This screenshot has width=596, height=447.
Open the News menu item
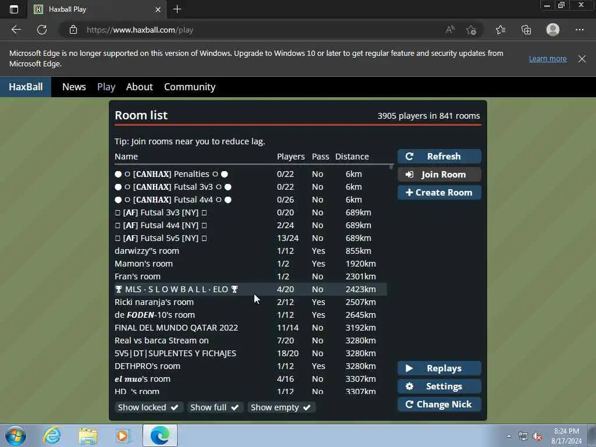click(74, 87)
